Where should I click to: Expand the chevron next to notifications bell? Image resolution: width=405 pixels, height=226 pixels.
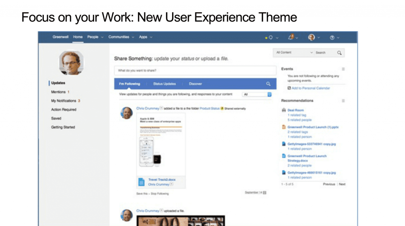pyautogui.click(x=297, y=38)
